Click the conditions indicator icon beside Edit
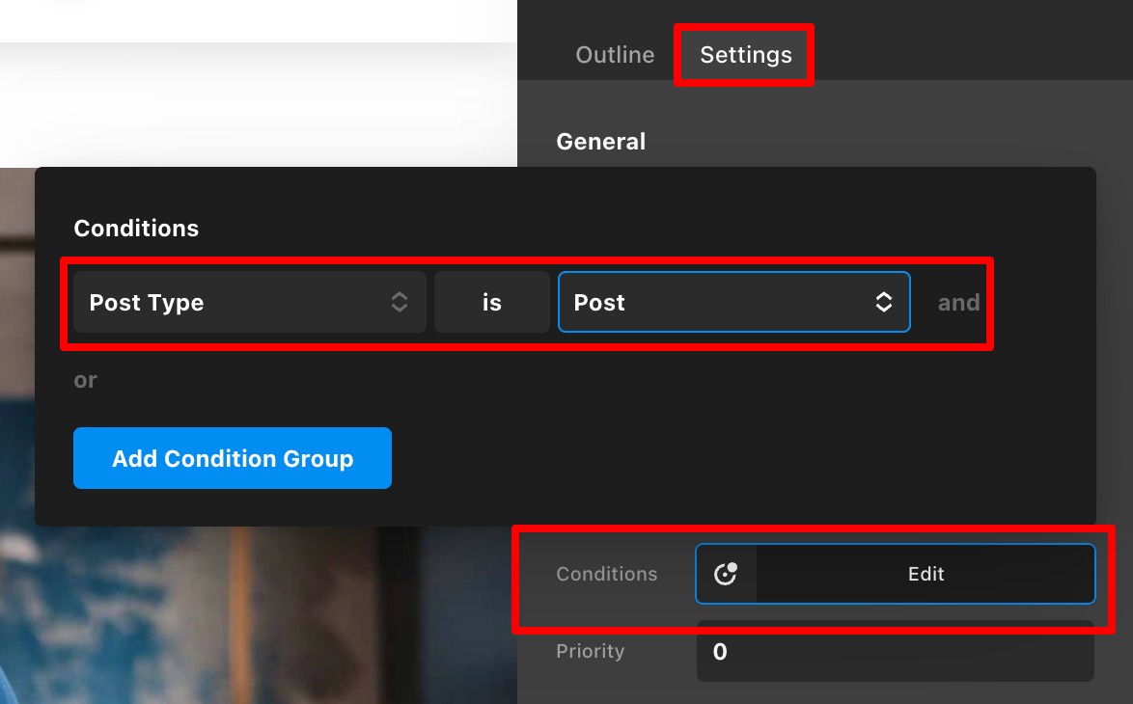This screenshot has width=1133, height=704. tap(725, 574)
